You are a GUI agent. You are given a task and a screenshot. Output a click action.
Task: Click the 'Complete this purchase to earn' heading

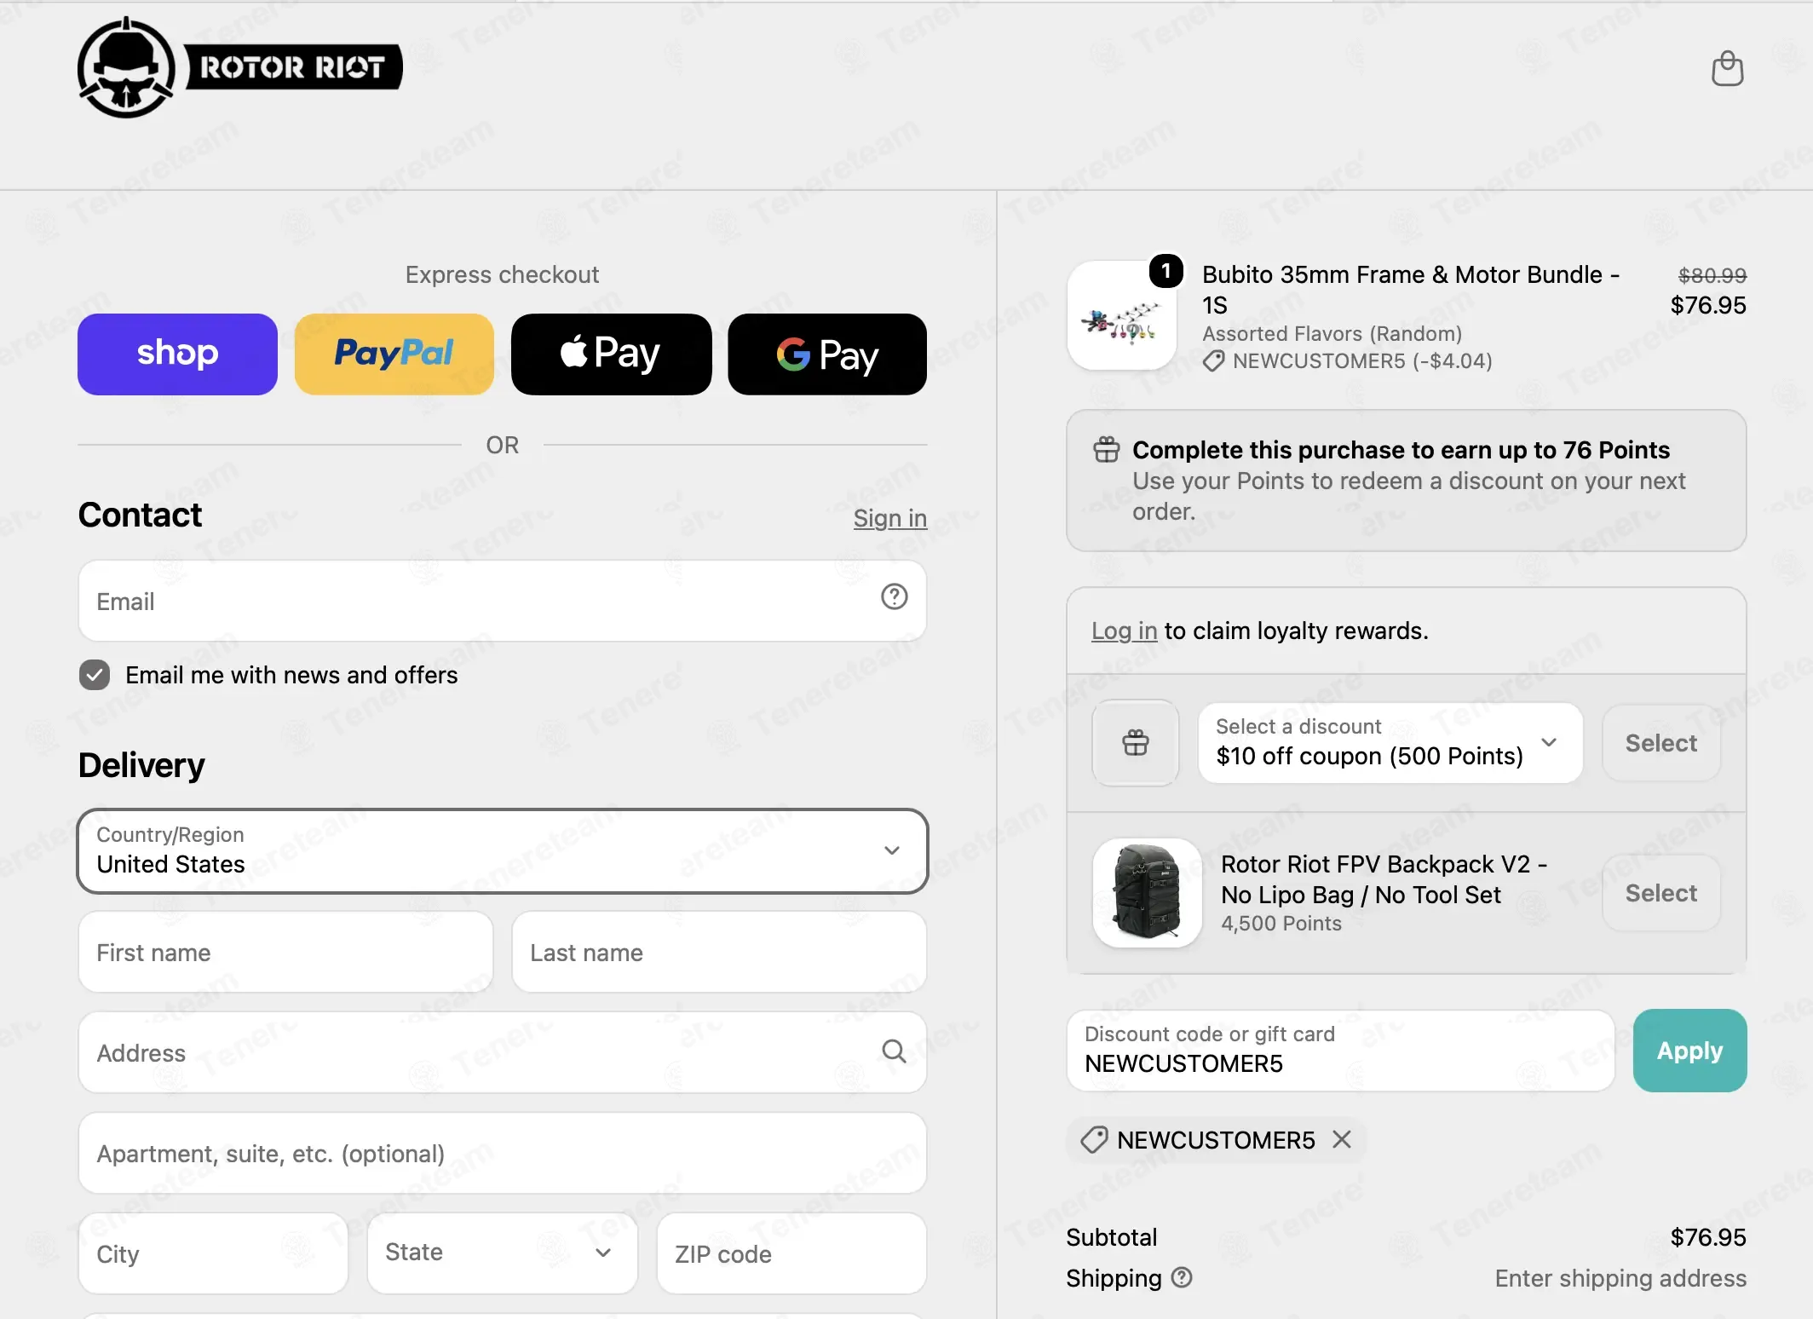[x=1401, y=450]
